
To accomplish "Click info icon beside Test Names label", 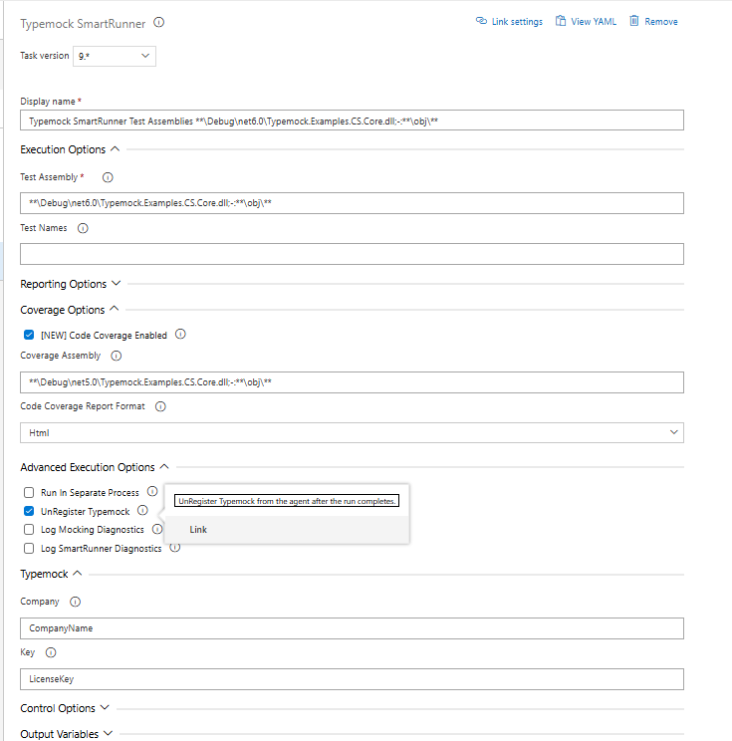I will click(83, 228).
